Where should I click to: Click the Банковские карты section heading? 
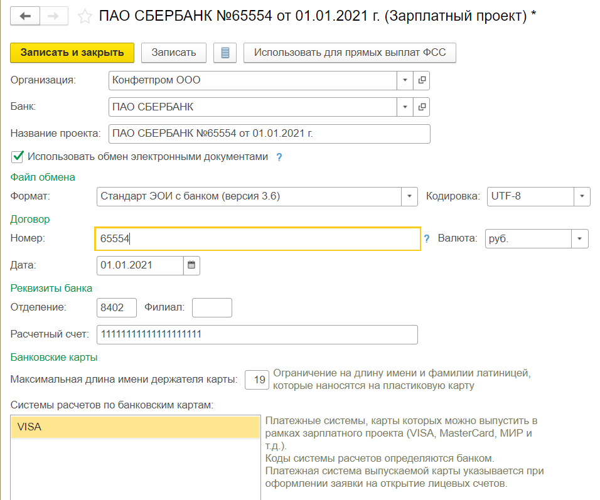tap(54, 358)
